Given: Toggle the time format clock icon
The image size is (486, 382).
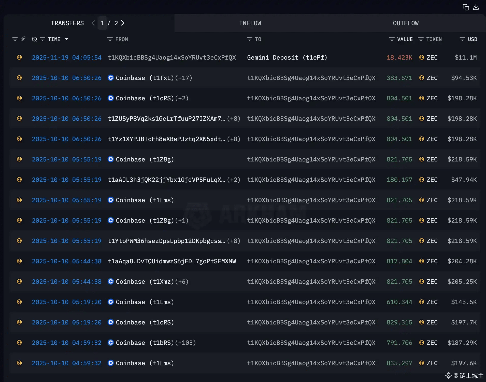Looking at the screenshot, I should 34,39.
